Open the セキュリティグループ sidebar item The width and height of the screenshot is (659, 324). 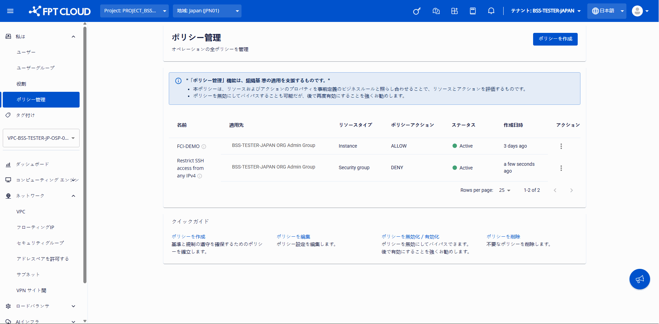pyautogui.click(x=40, y=243)
